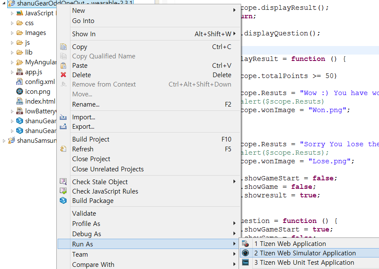Expand the JavaScript node in tree
This screenshot has width=379, height=269.
point(12,13)
